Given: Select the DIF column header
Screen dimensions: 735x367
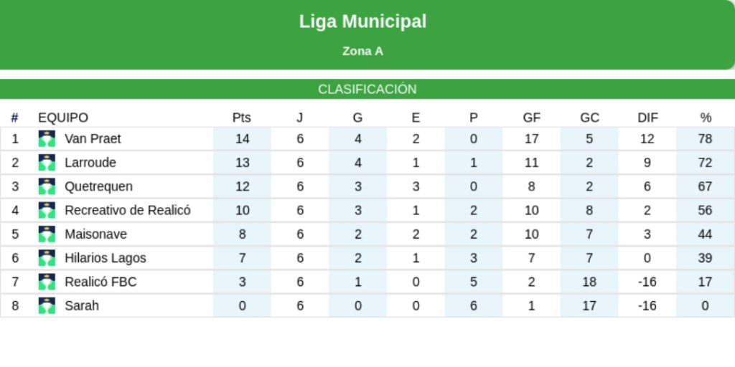Looking at the screenshot, I should (x=647, y=118).
